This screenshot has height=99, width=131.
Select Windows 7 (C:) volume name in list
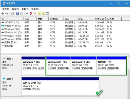[x=12, y=29]
